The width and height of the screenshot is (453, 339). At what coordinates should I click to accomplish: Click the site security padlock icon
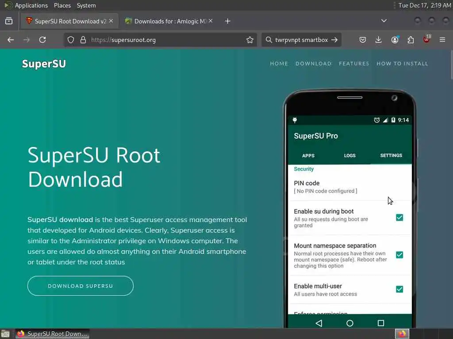(83, 40)
